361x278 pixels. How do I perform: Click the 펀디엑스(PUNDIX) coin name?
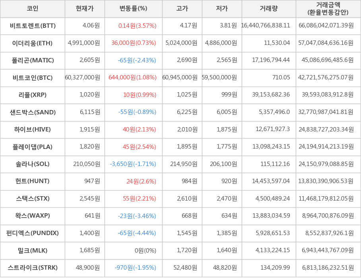click(x=33, y=233)
